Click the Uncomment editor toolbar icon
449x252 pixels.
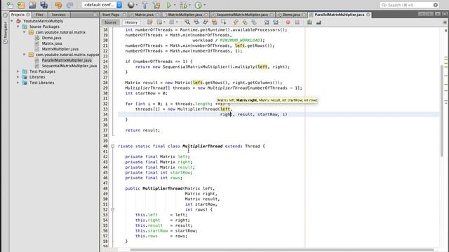[319, 22]
